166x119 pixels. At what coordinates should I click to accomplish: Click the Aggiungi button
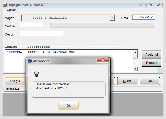click(152, 55)
